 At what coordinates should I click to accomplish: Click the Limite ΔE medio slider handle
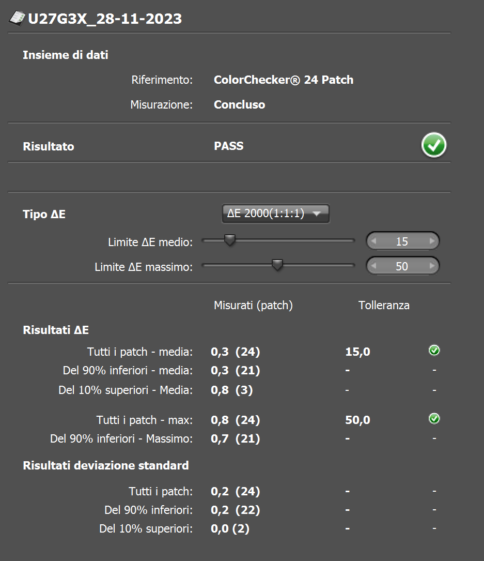point(229,240)
